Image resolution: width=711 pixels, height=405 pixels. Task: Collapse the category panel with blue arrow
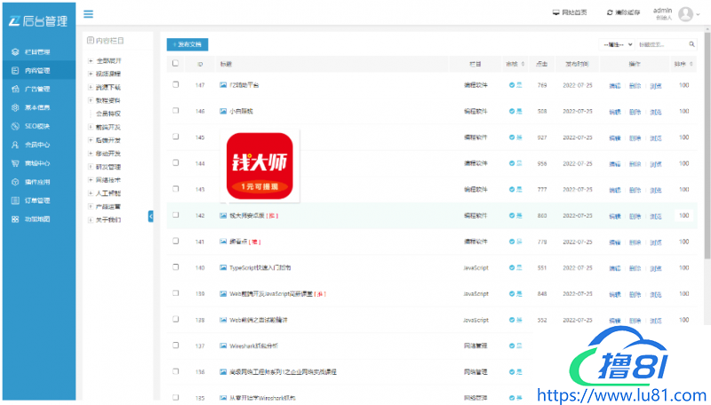tap(150, 216)
